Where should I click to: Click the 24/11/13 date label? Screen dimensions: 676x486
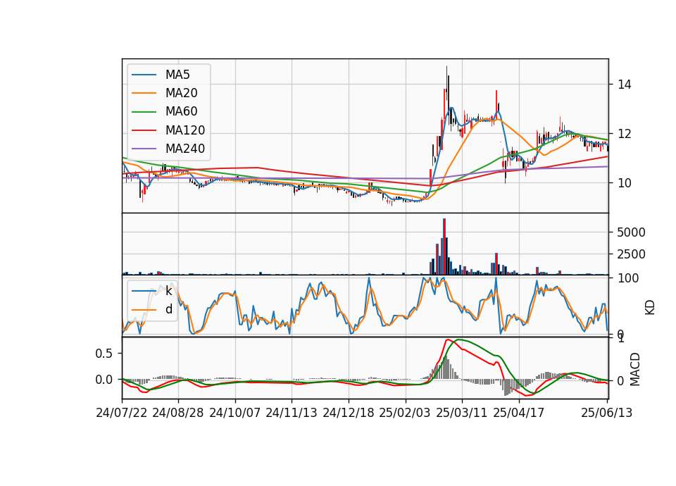[x=292, y=413]
